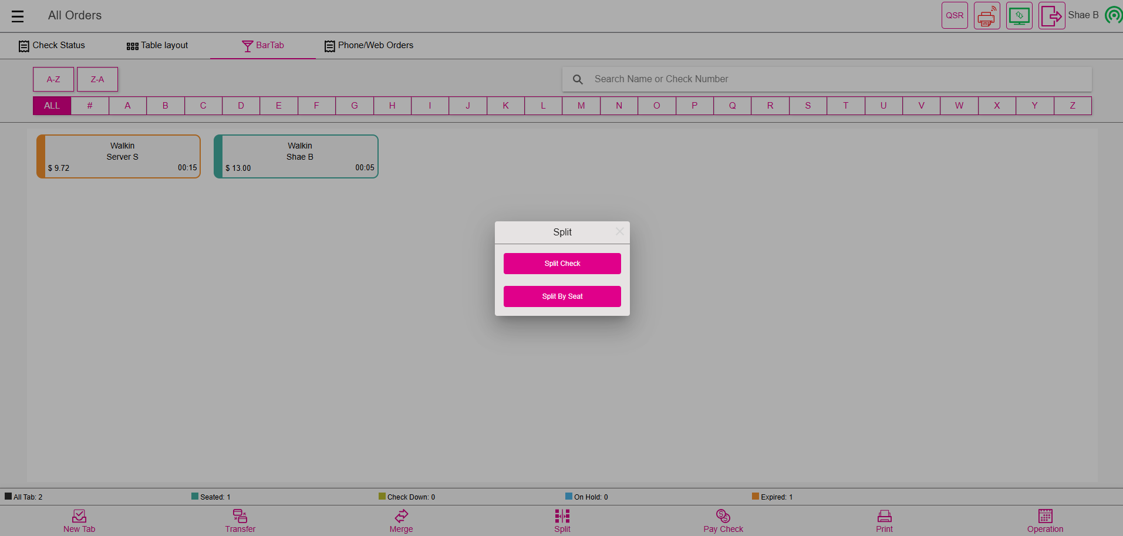Click the logout exit icon
The image size is (1123, 536).
(1051, 15)
